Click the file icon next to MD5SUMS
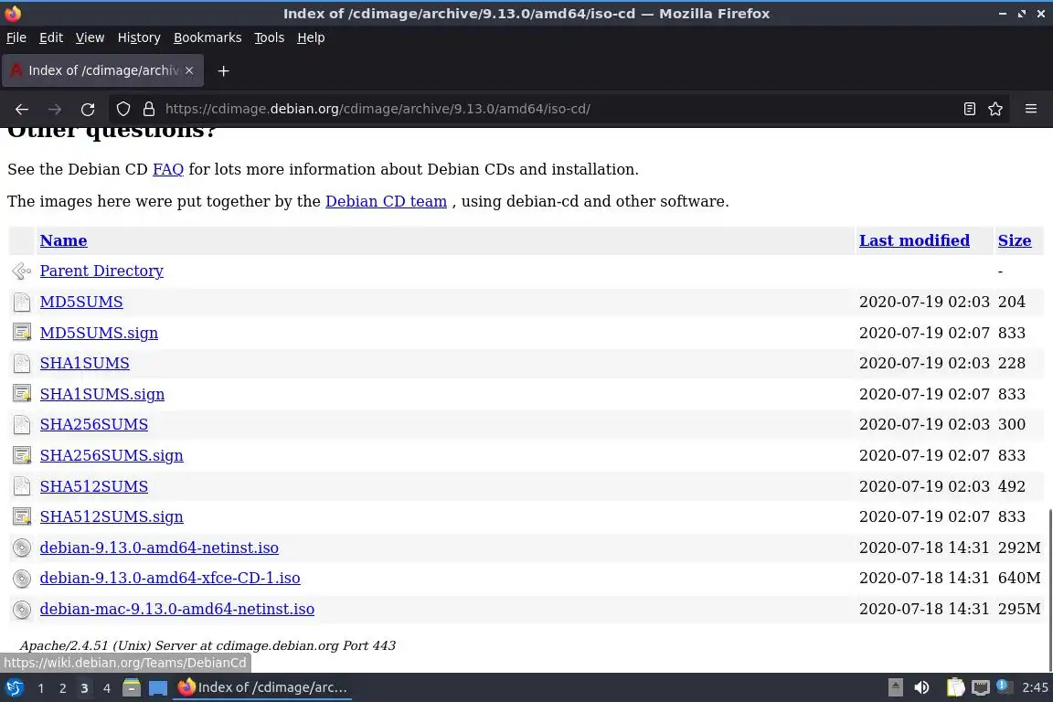1053x702 pixels. point(22,303)
